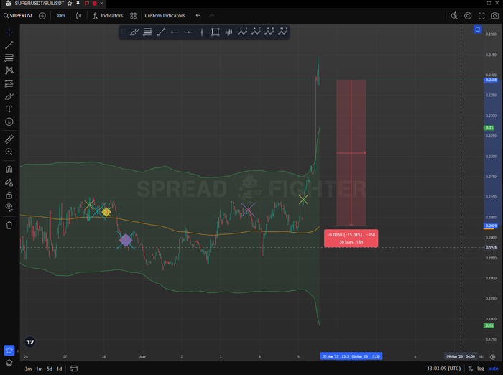Open Gann and Fibonacci tools in left sidebar
Viewport: 503px width, 375px height.
click(x=9, y=57)
